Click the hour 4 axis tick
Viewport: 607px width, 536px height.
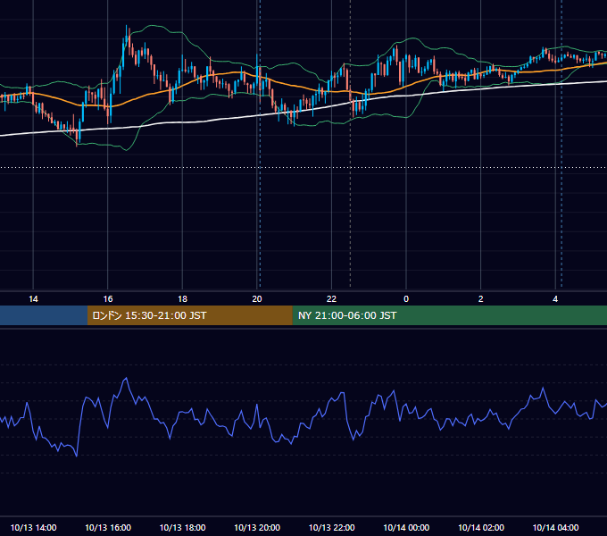click(x=555, y=299)
